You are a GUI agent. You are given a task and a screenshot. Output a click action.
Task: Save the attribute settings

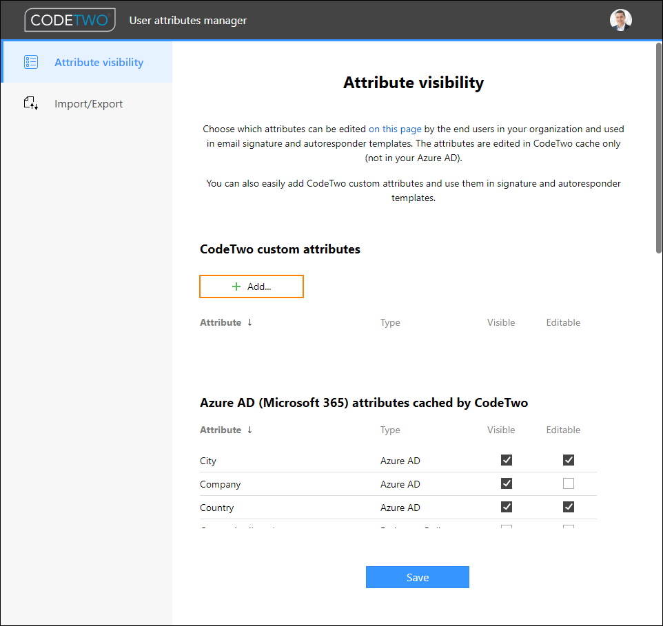click(x=418, y=577)
